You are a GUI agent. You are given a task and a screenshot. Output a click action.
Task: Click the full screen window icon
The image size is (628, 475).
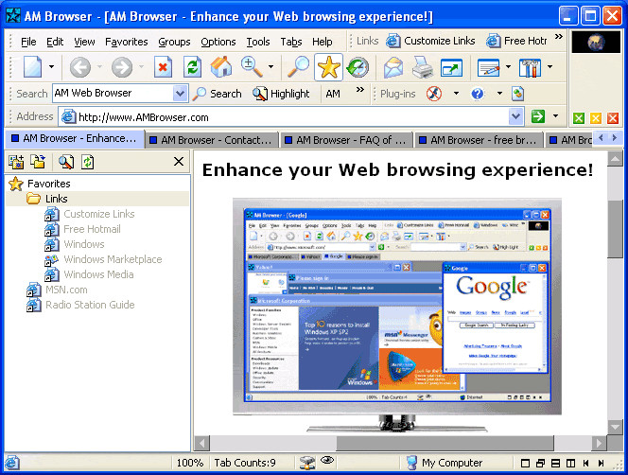click(451, 67)
